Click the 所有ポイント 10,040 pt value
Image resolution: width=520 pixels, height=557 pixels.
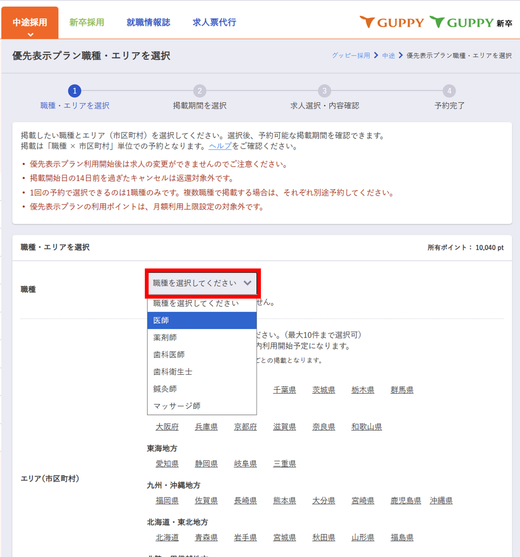(x=490, y=248)
